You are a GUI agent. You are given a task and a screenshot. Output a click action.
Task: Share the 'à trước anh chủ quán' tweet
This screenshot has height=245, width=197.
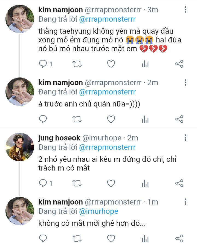point(179,119)
